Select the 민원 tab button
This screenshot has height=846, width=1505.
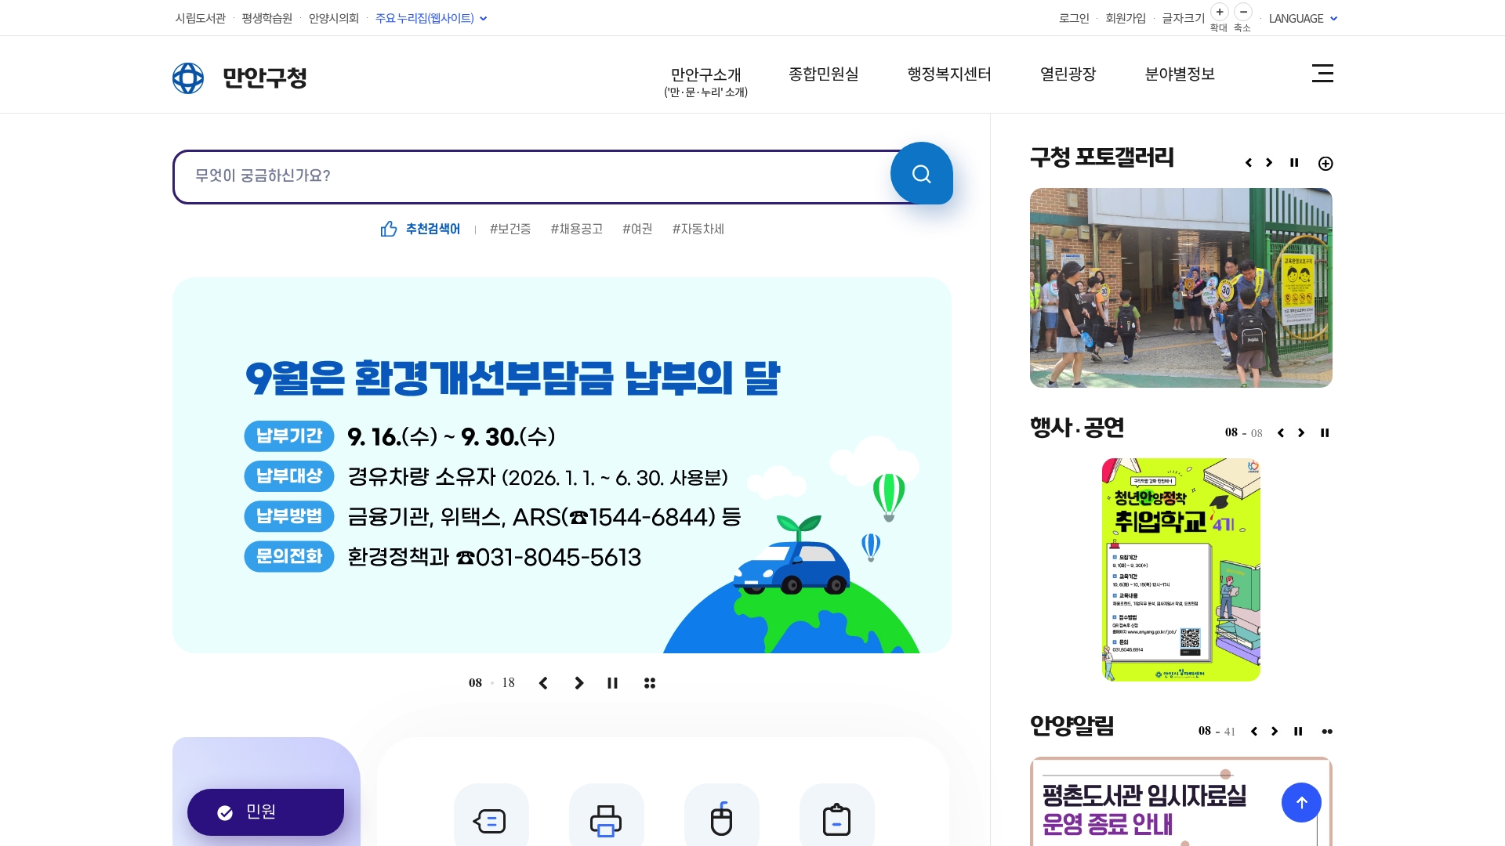[266, 812]
